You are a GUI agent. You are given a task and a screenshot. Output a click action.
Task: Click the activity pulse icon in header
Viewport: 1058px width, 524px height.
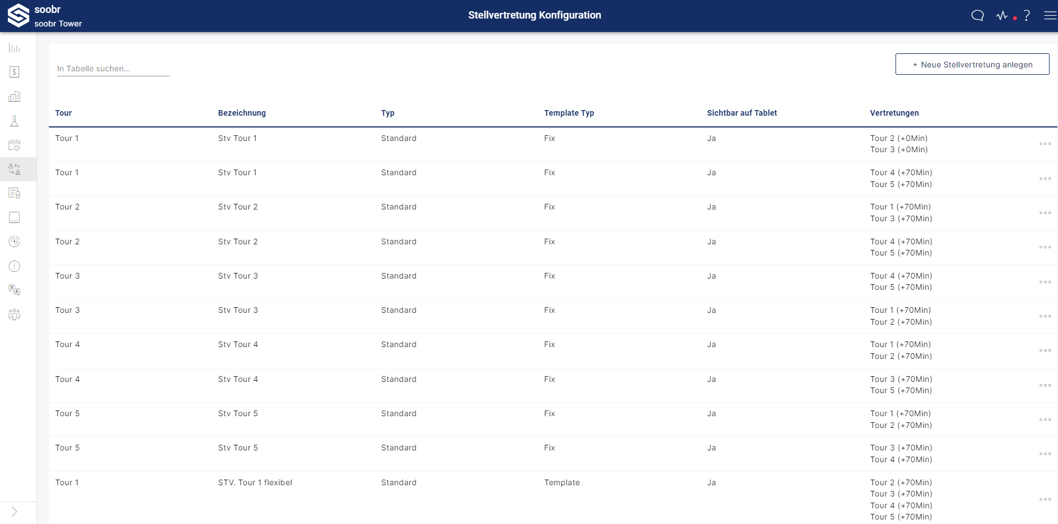pos(1002,16)
